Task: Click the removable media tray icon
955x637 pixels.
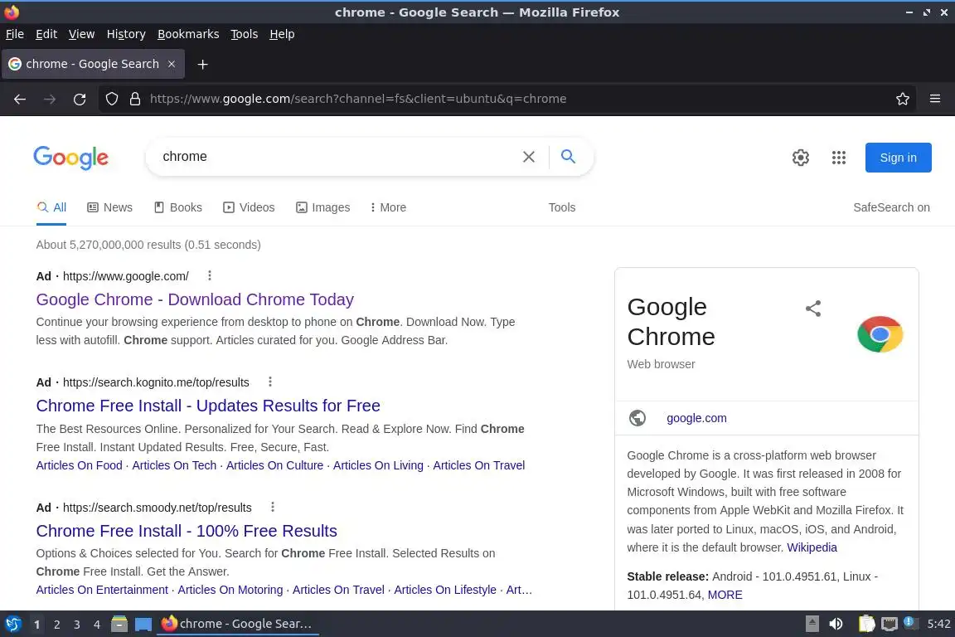Action: click(x=812, y=624)
